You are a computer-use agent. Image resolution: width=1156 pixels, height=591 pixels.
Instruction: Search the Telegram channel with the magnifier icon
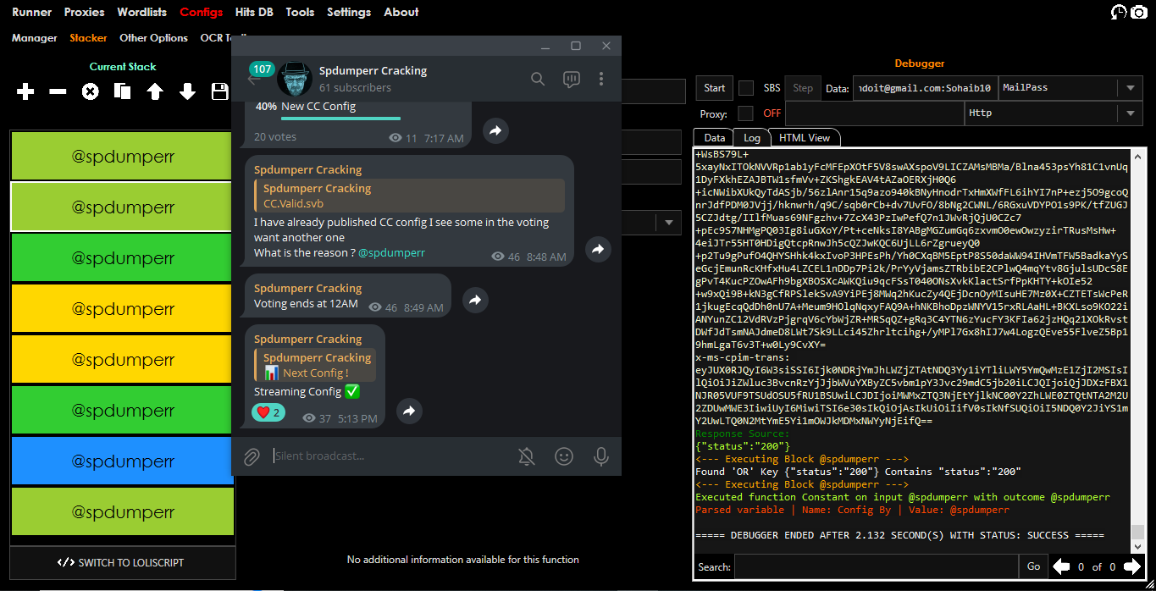pos(538,79)
